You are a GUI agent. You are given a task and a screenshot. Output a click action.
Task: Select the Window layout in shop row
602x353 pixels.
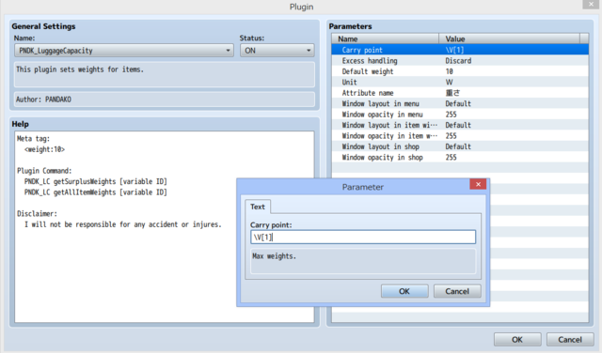pyautogui.click(x=460, y=146)
